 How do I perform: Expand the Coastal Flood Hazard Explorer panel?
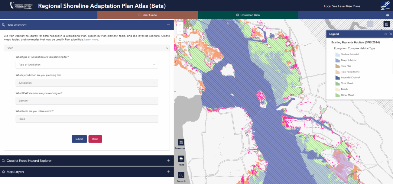[x=168, y=161]
